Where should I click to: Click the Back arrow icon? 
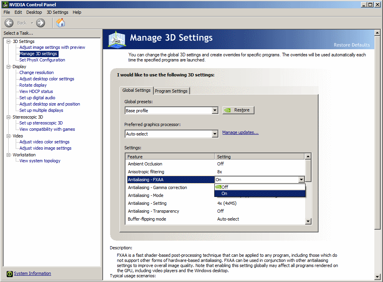click(9, 23)
